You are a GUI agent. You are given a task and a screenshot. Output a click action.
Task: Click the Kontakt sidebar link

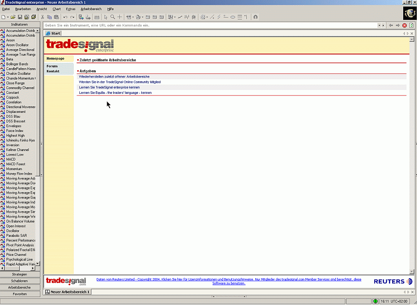click(53, 71)
